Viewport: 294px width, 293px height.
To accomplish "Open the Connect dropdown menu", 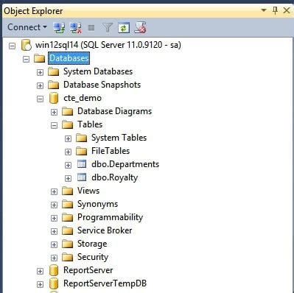I will pyautogui.click(x=27, y=27).
